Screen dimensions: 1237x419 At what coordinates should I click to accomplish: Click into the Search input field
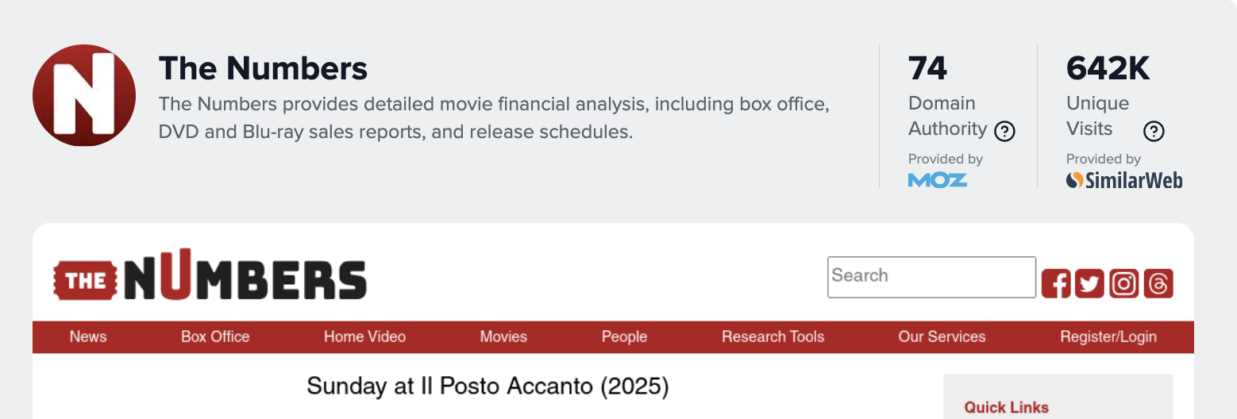tap(931, 277)
